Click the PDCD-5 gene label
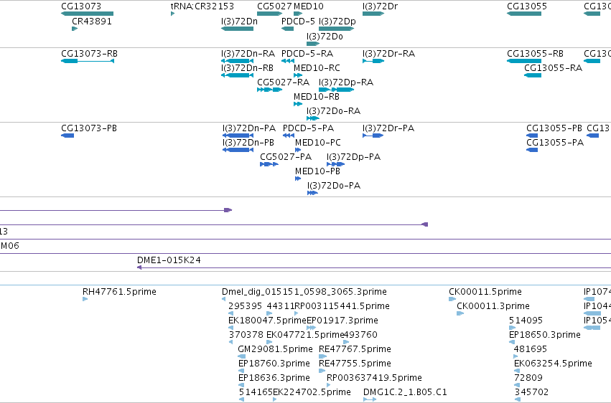The image size is (611, 403). tap(298, 22)
